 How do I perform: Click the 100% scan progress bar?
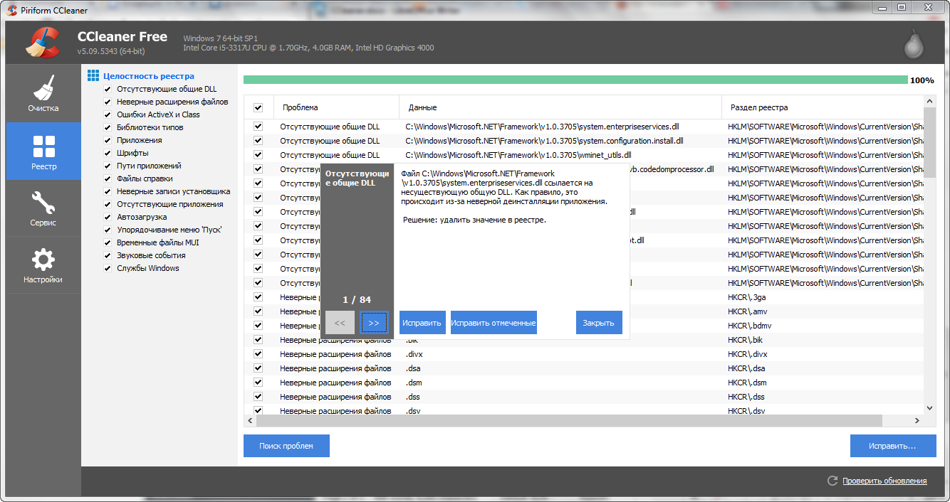(x=575, y=80)
